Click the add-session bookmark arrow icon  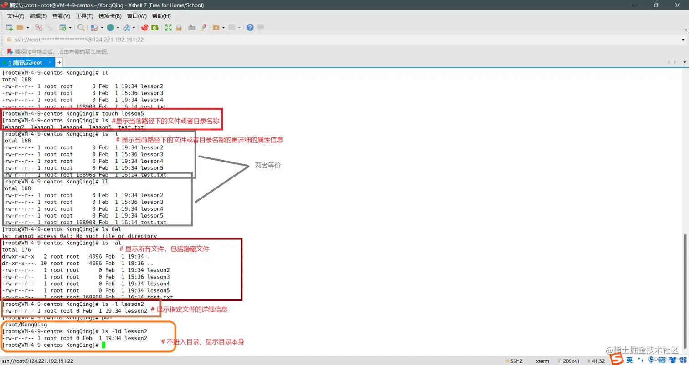[x=10, y=51]
